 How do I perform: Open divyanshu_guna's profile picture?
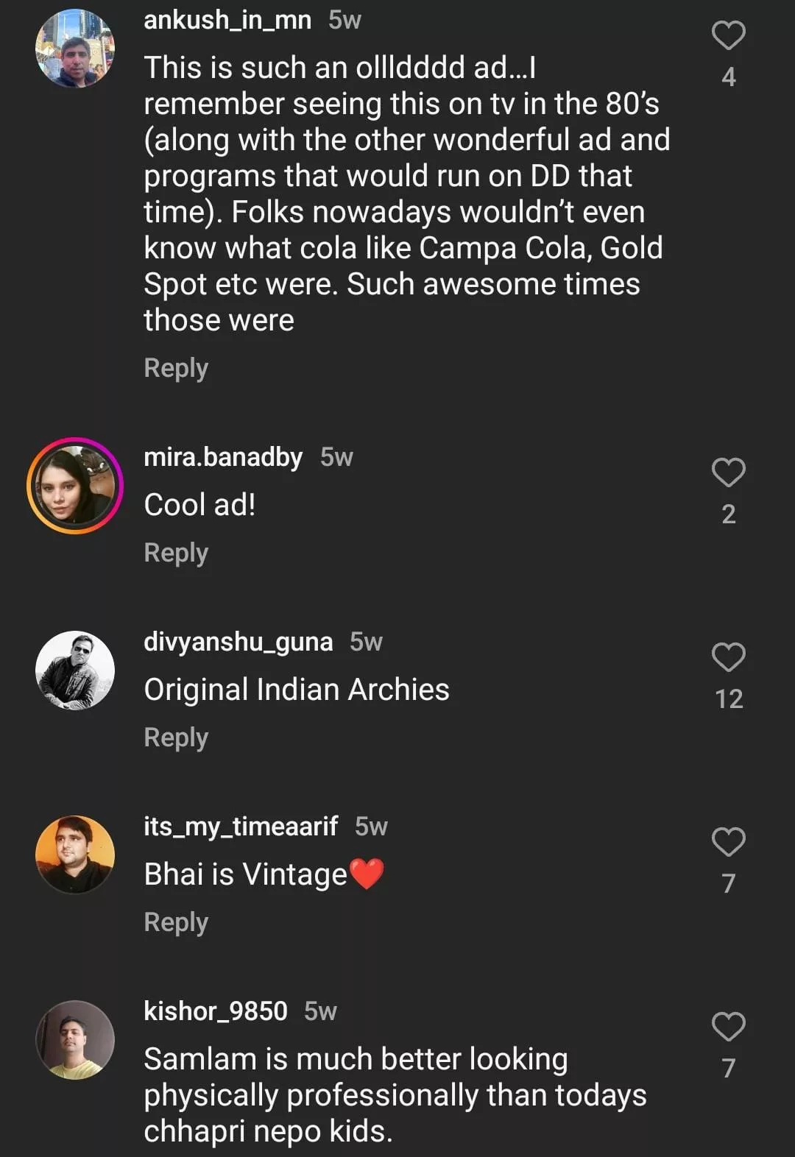coord(75,671)
